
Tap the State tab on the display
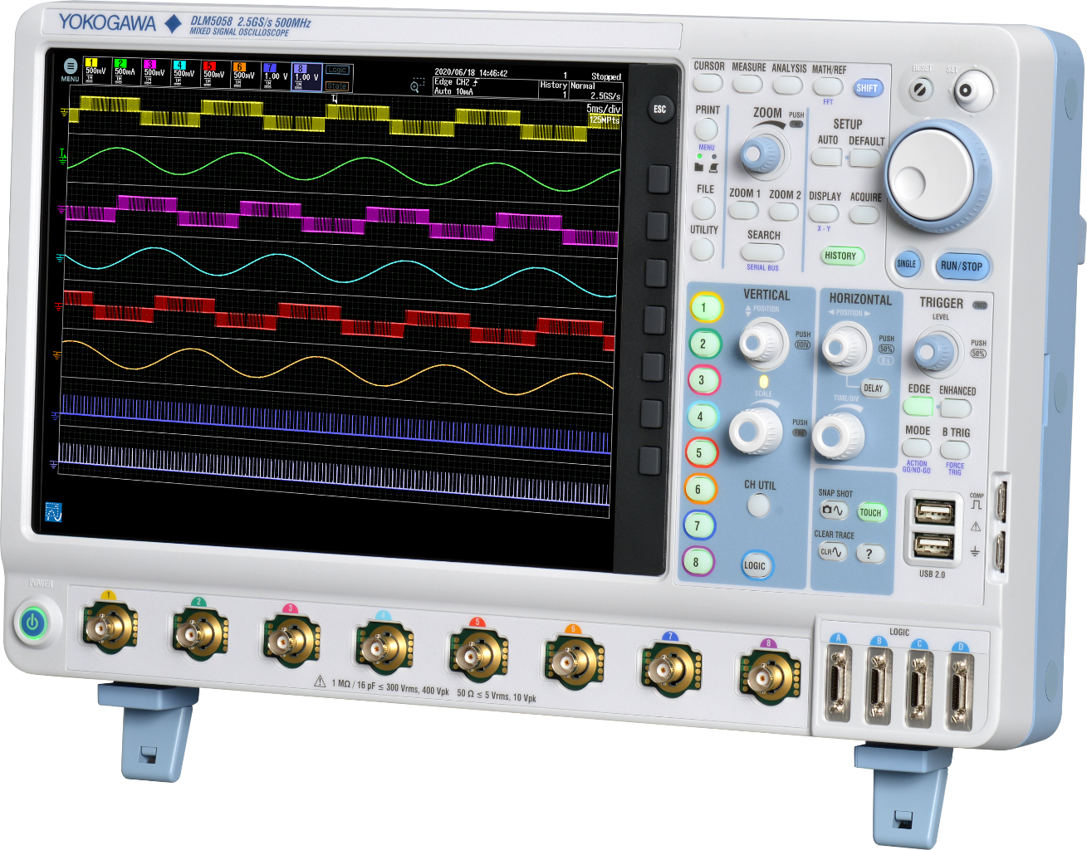click(337, 85)
